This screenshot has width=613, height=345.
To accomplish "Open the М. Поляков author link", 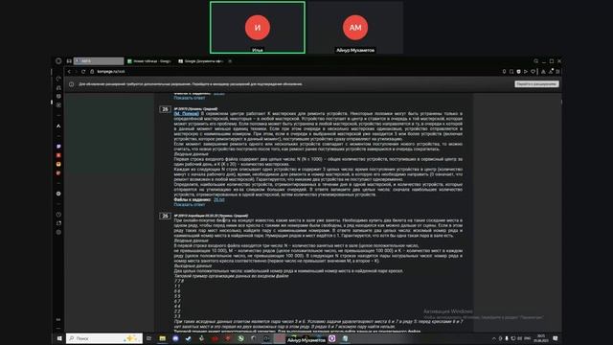I will pyautogui.click(x=186, y=113).
